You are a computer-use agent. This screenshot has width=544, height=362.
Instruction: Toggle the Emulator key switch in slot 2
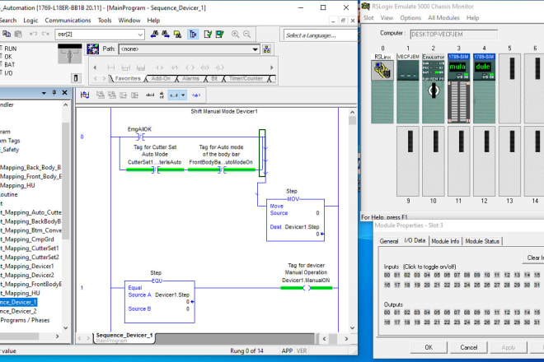click(433, 90)
